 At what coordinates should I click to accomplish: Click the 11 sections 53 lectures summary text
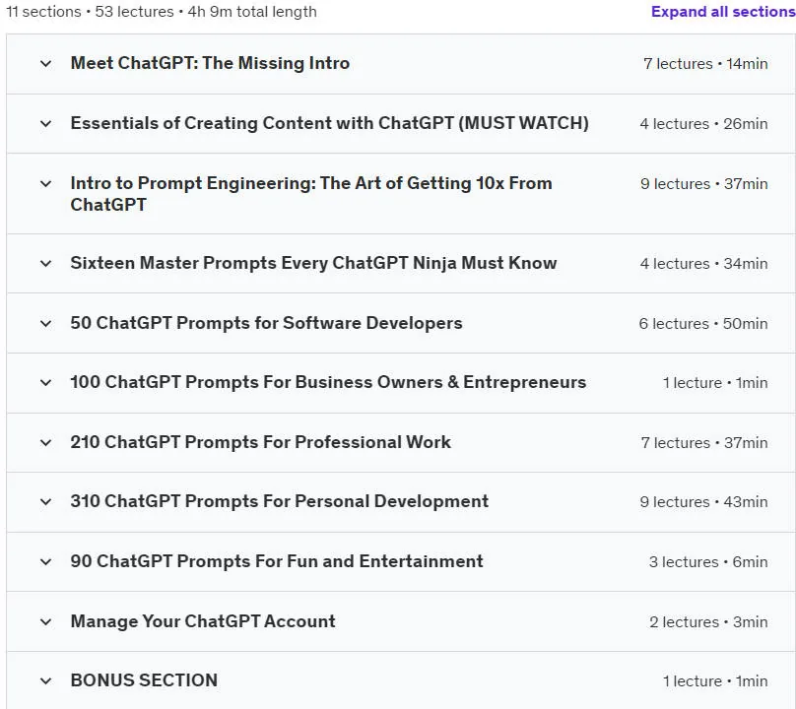[162, 11]
